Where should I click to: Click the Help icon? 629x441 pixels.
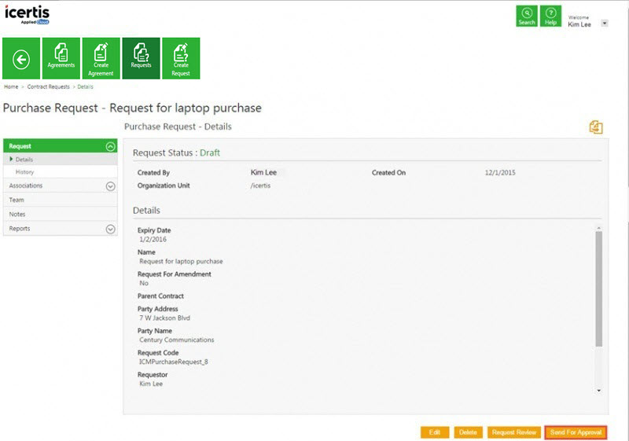click(x=551, y=17)
